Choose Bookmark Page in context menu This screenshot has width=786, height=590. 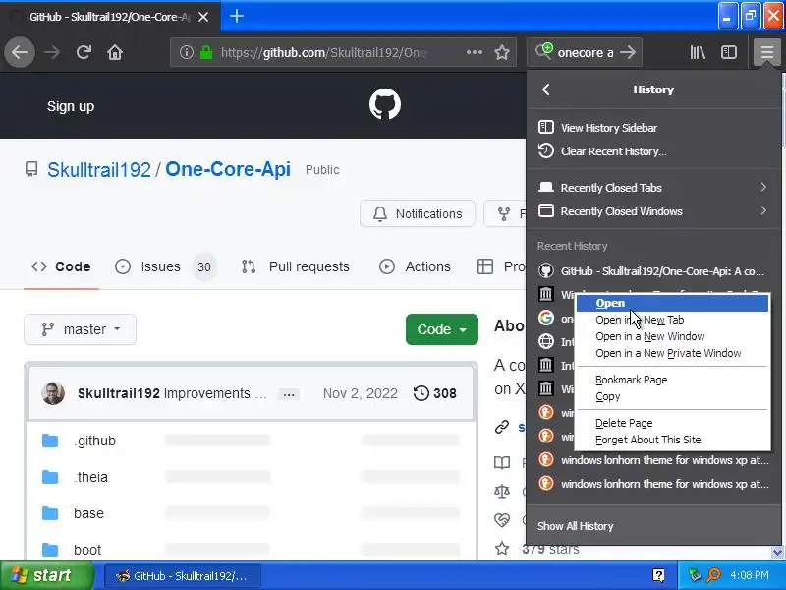[x=672, y=380]
